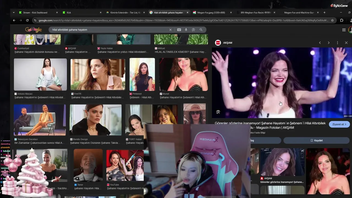Click Milliyet HİLAL ALTINBİLEK KİMDİR link
Screen dimensions: 352x198
[181, 52]
